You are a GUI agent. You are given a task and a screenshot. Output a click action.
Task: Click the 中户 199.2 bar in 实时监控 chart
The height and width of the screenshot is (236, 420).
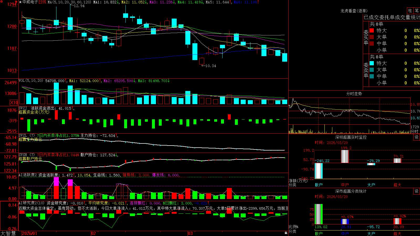(x=345, y=157)
